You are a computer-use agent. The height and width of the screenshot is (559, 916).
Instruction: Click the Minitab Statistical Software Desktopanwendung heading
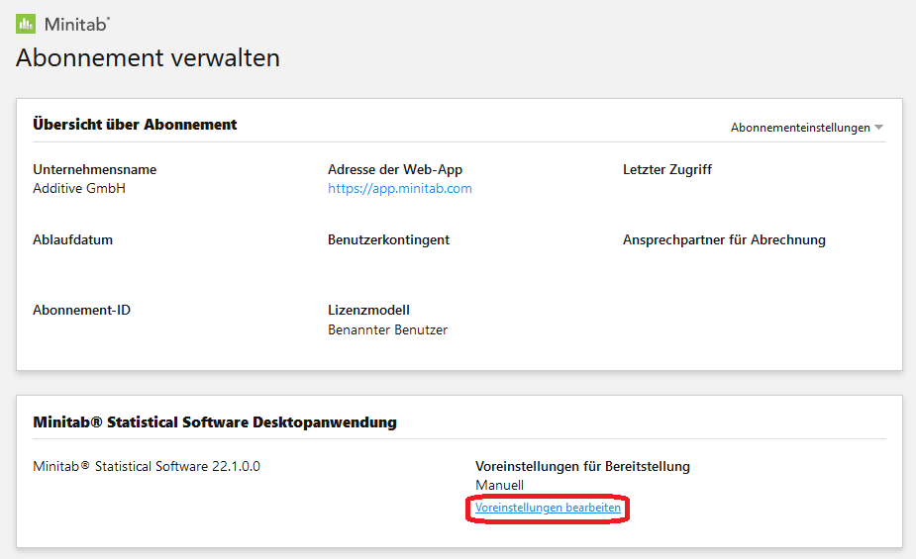click(215, 421)
